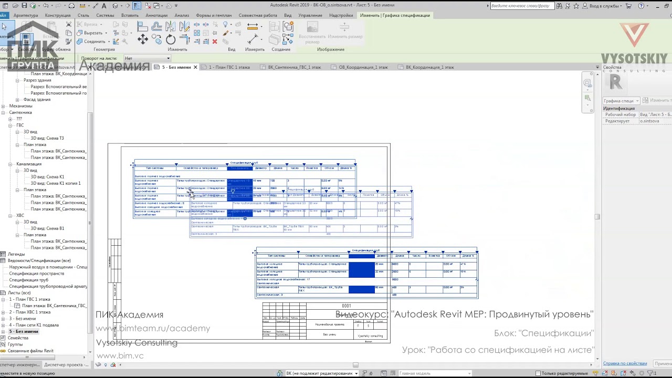
Task: Click the horizontal scrollbar under the drawing view
Action: [x=355, y=365]
